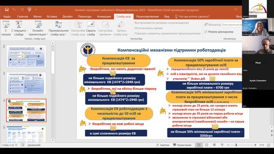Select slide 3 thumbnail
Image resolution: width=274 pixels, height=154 pixels.
pos(27,83)
